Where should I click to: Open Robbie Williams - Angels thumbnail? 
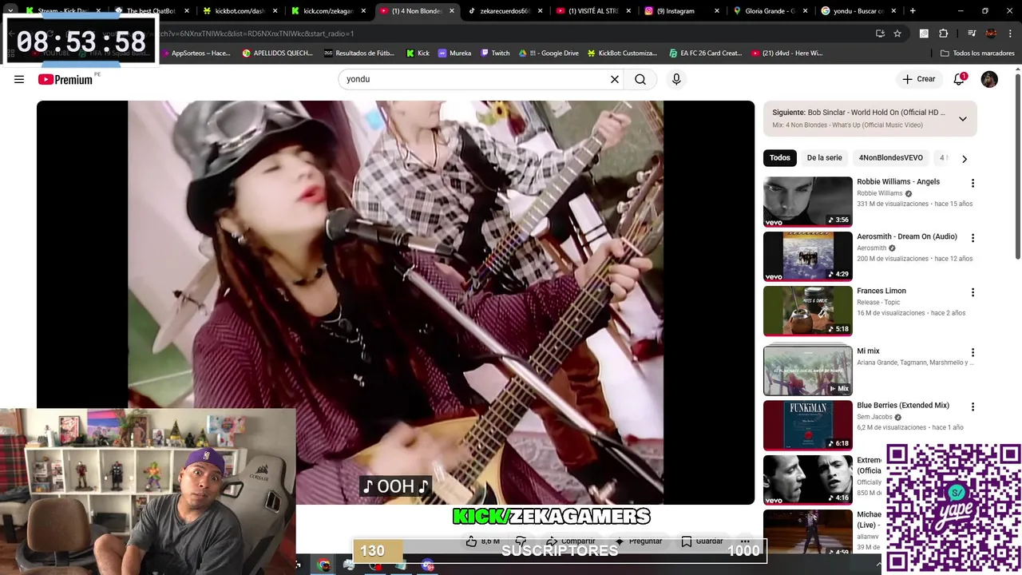pyautogui.click(x=808, y=201)
